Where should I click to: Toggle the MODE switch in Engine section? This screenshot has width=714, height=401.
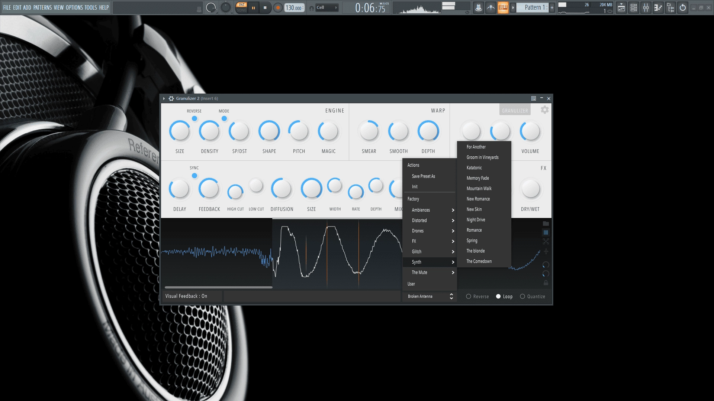pyautogui.click(x=224, y=118)
